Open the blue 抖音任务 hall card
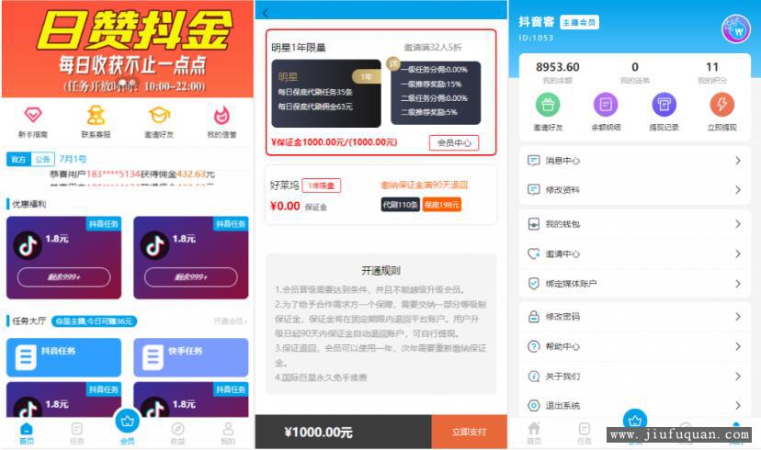761x450 pixels. [x=63, y=357]
